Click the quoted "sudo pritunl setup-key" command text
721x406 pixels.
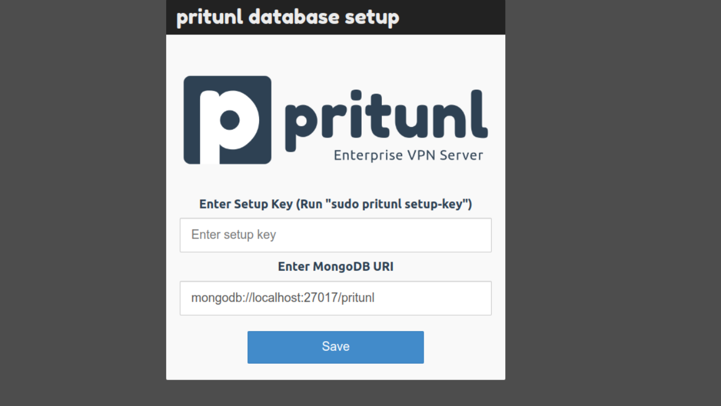402,204
